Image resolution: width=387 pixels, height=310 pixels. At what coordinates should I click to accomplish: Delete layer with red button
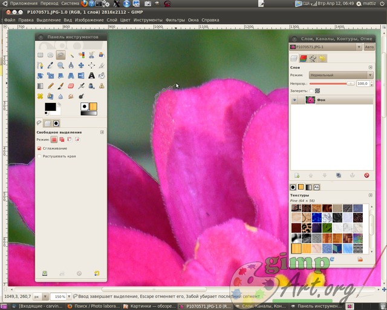(x=366, y=176)
